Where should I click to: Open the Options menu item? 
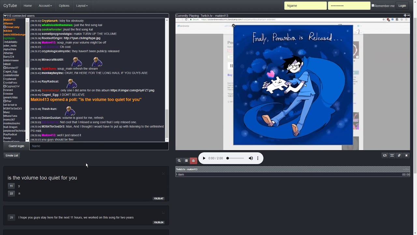tap(64, 6)
